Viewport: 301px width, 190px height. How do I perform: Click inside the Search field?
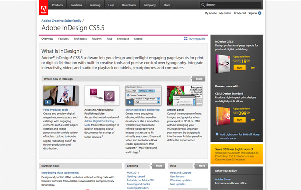pos(230,5)
